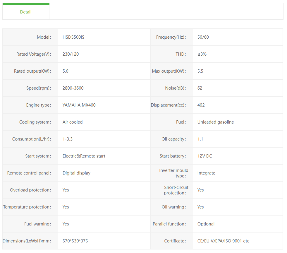Click the Air cooled text
The image size is (287, 253).
(x=73, y=122)
